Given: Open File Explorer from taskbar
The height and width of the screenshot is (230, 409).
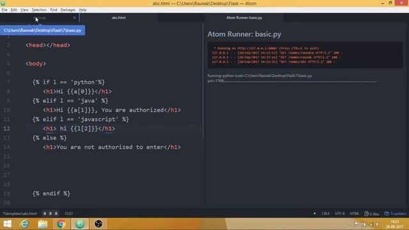Looking at the screenshot, I should tap(43, 224).
